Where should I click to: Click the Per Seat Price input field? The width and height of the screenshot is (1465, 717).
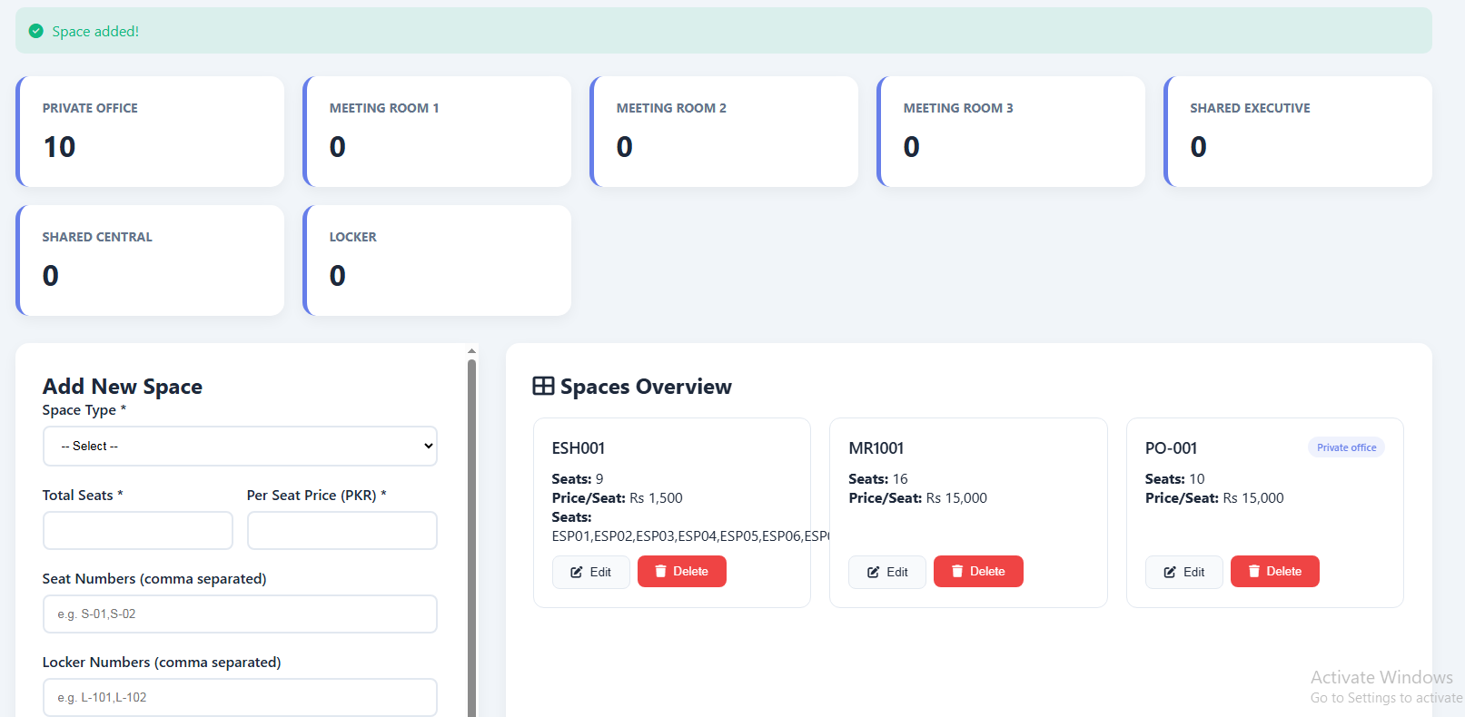[x=342, y=530]
